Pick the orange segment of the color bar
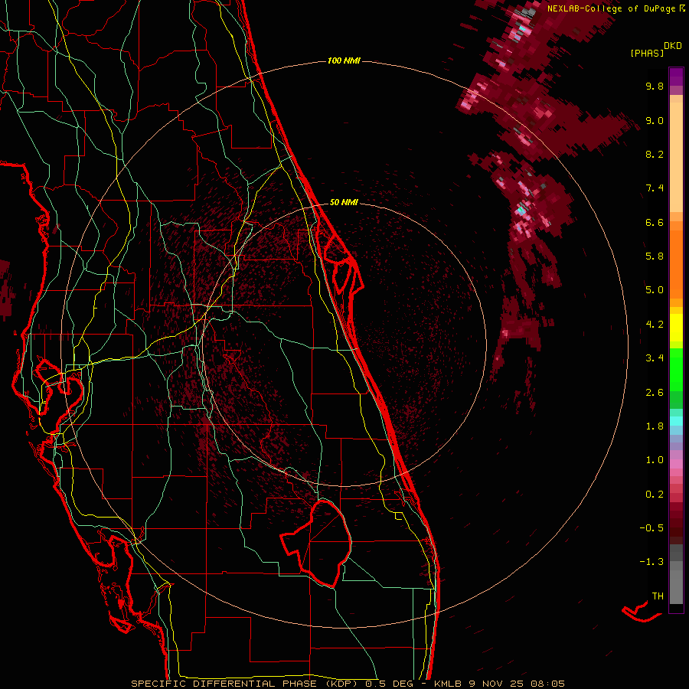 676,265
